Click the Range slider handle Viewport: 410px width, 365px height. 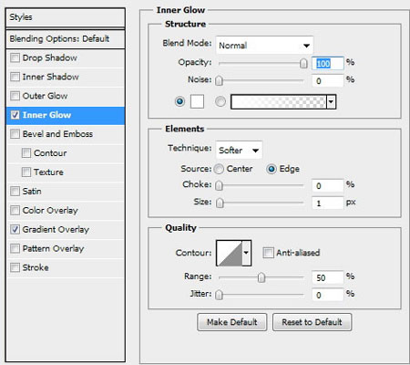[261, 277]
